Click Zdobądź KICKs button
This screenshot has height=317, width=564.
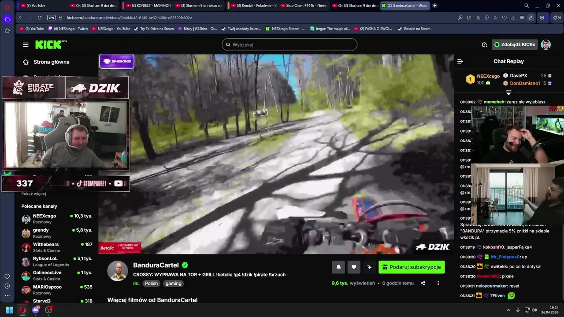click(x=515, y=44)
